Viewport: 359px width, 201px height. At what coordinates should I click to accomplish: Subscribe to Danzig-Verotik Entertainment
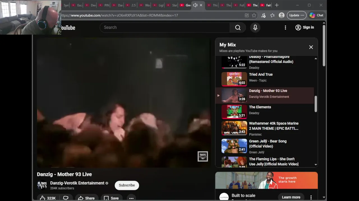point(127,185)
